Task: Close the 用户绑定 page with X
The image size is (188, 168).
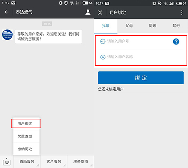Action: [x=100, y=12]
